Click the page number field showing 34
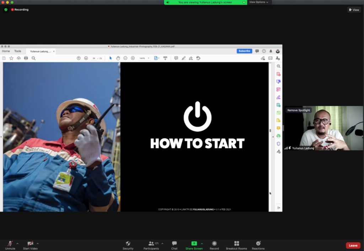 click(x=94, y=58)
